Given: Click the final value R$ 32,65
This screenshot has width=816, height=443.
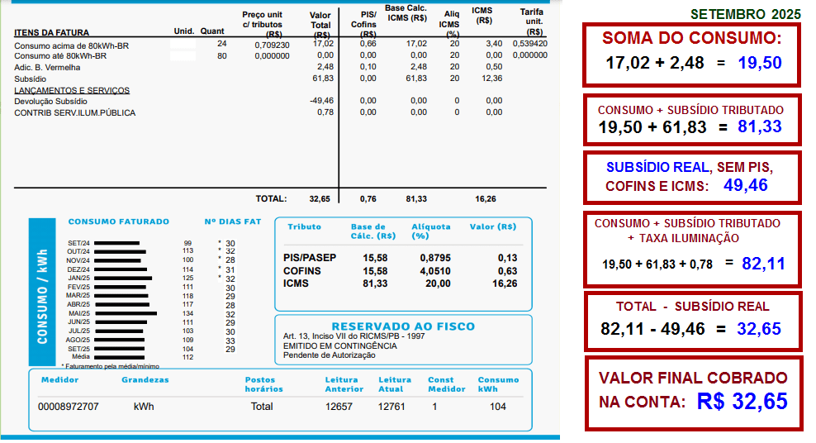Looking at the screenshot, I should point(742,403).
